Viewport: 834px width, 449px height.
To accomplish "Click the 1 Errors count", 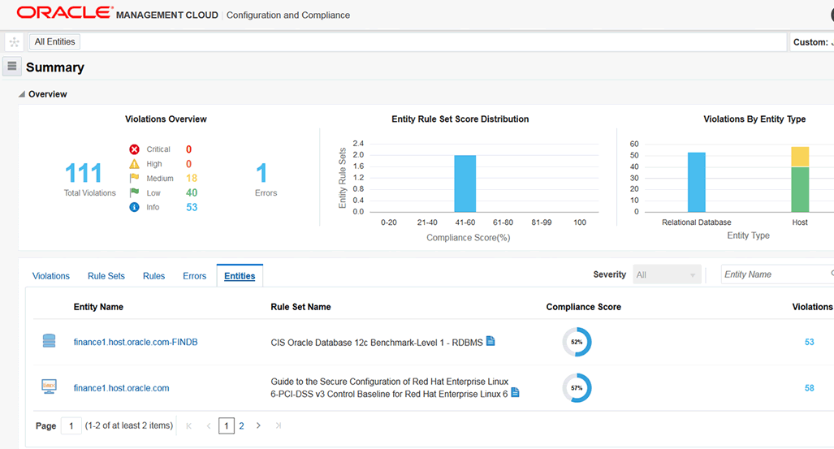I will click(261, 173).
